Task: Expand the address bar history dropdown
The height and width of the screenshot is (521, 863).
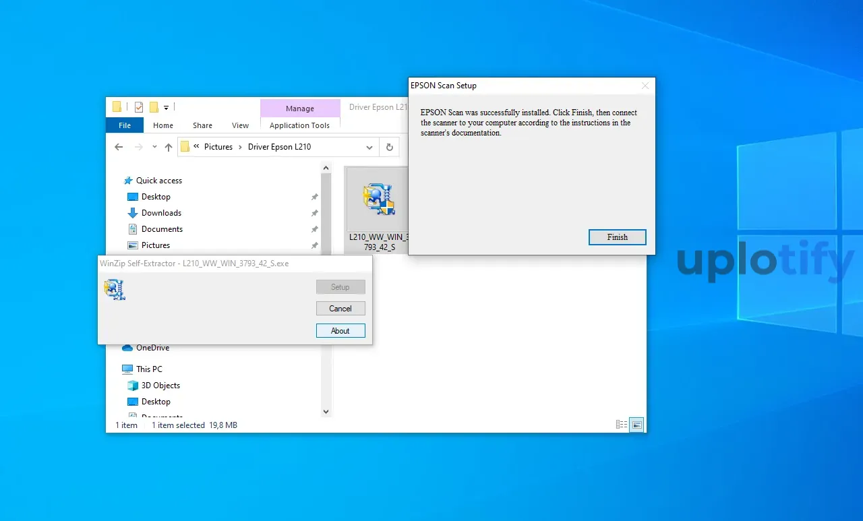Action: [369, 147]
